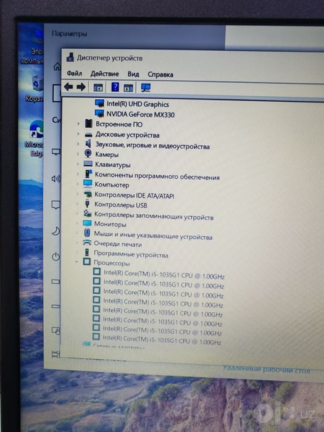
Task: Select the Мониторы label
Action: click(110, 224)
